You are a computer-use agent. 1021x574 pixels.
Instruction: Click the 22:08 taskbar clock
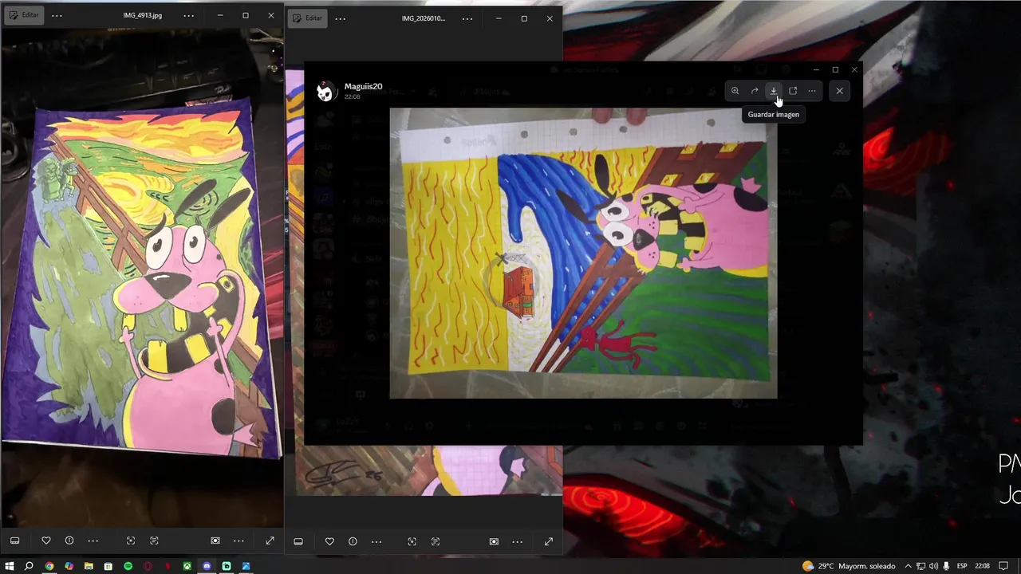(983, 566)
